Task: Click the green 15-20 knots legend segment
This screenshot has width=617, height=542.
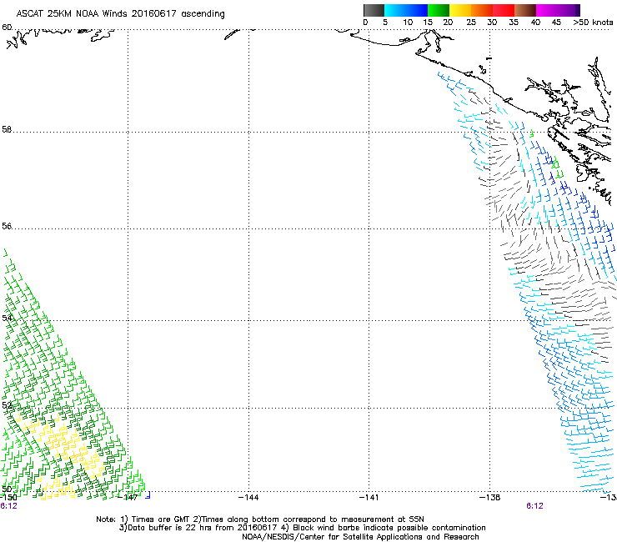Action: click(439, 10)
